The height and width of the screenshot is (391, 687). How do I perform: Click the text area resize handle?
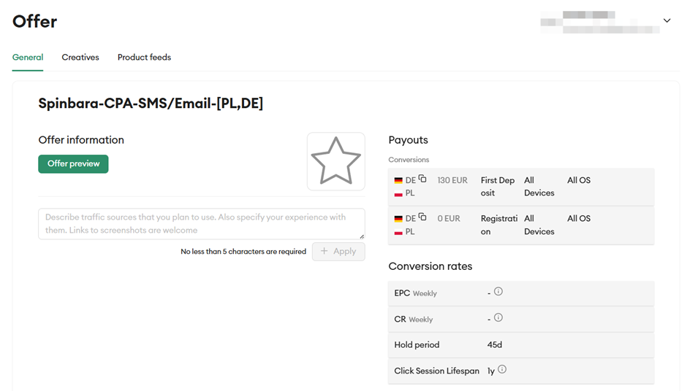(361, 236)
